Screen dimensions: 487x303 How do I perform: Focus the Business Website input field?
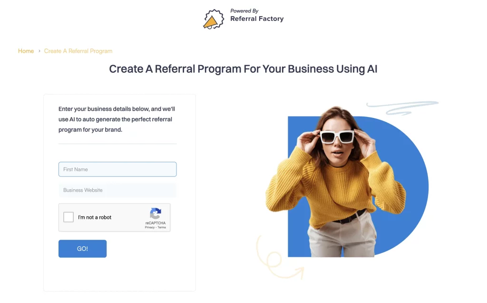point(117,190)
